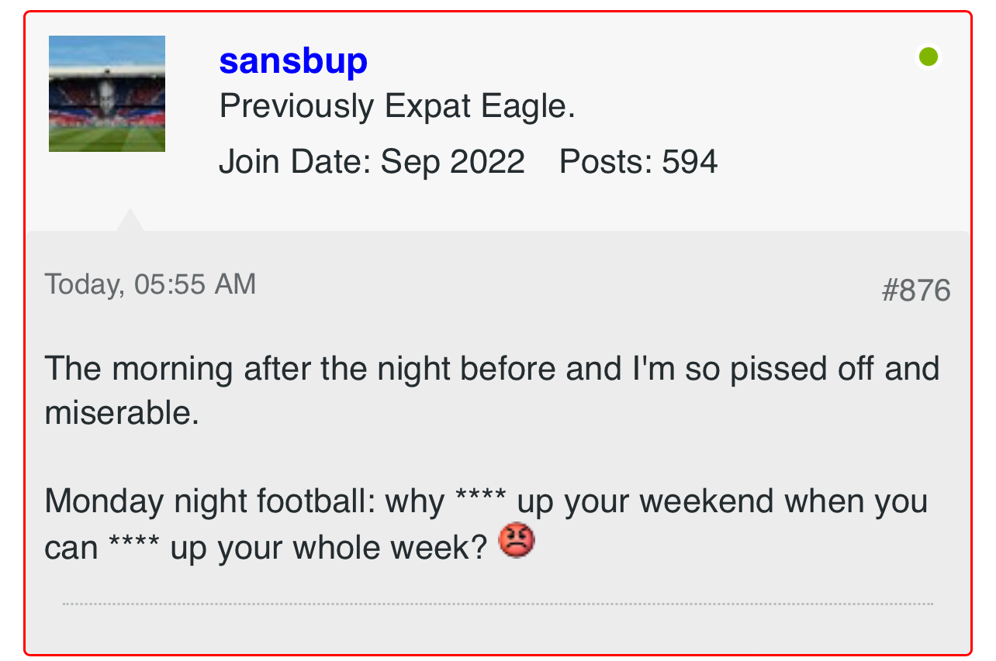The height and width of the screenshot is (661, 996).
Task: Click the green online status dot
Action: coord(928,57)
